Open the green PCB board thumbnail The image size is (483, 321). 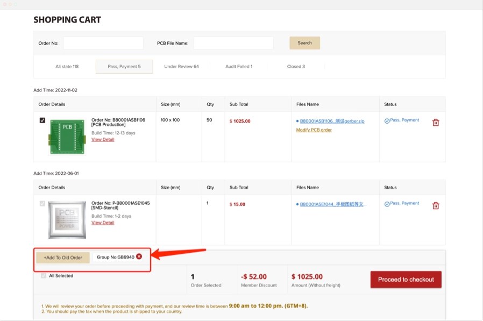pos(67,137)
